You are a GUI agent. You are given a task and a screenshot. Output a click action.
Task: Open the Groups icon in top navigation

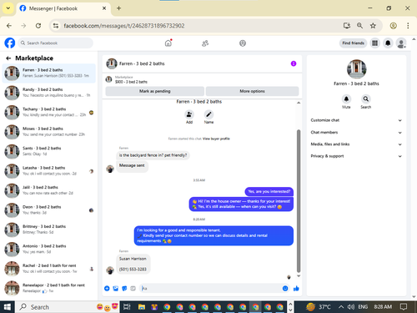pos(243,43)
